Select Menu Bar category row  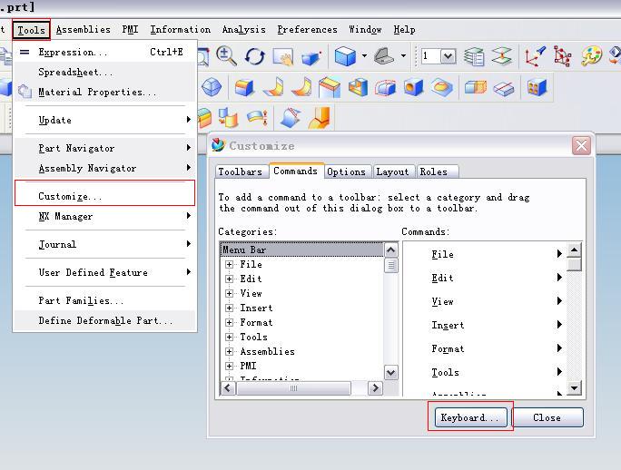coord(301,250)
